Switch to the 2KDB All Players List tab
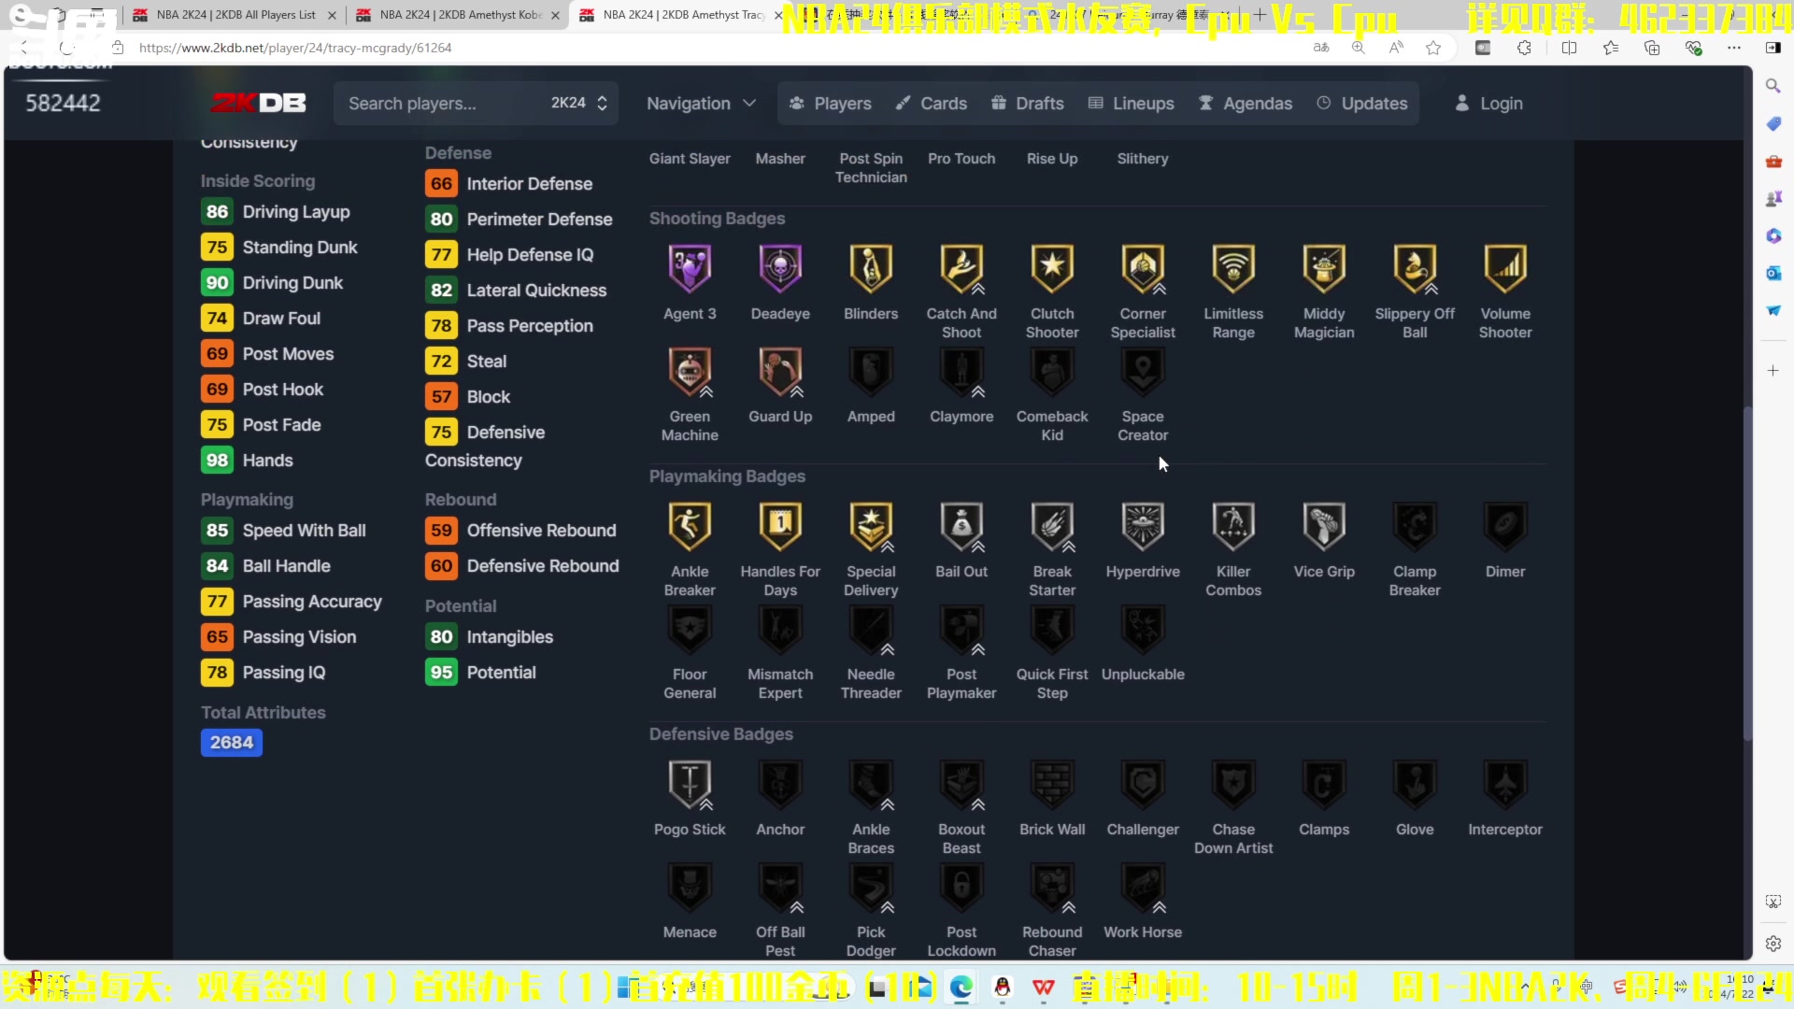Viewport: 1794px width, 1009px height. pos(234,15)
